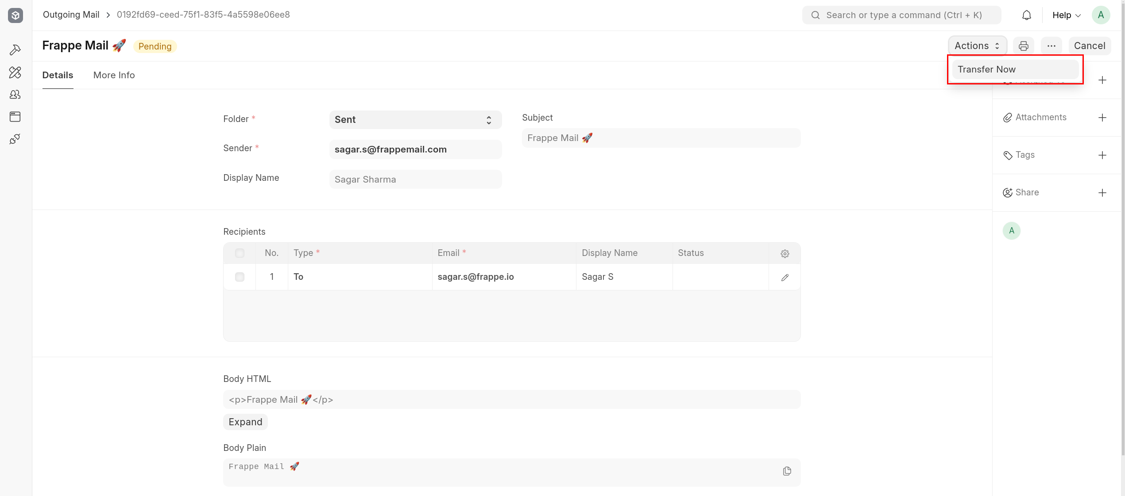Click the document ID breadcrumb
The image size is (1125, 496).
[203, 15]
